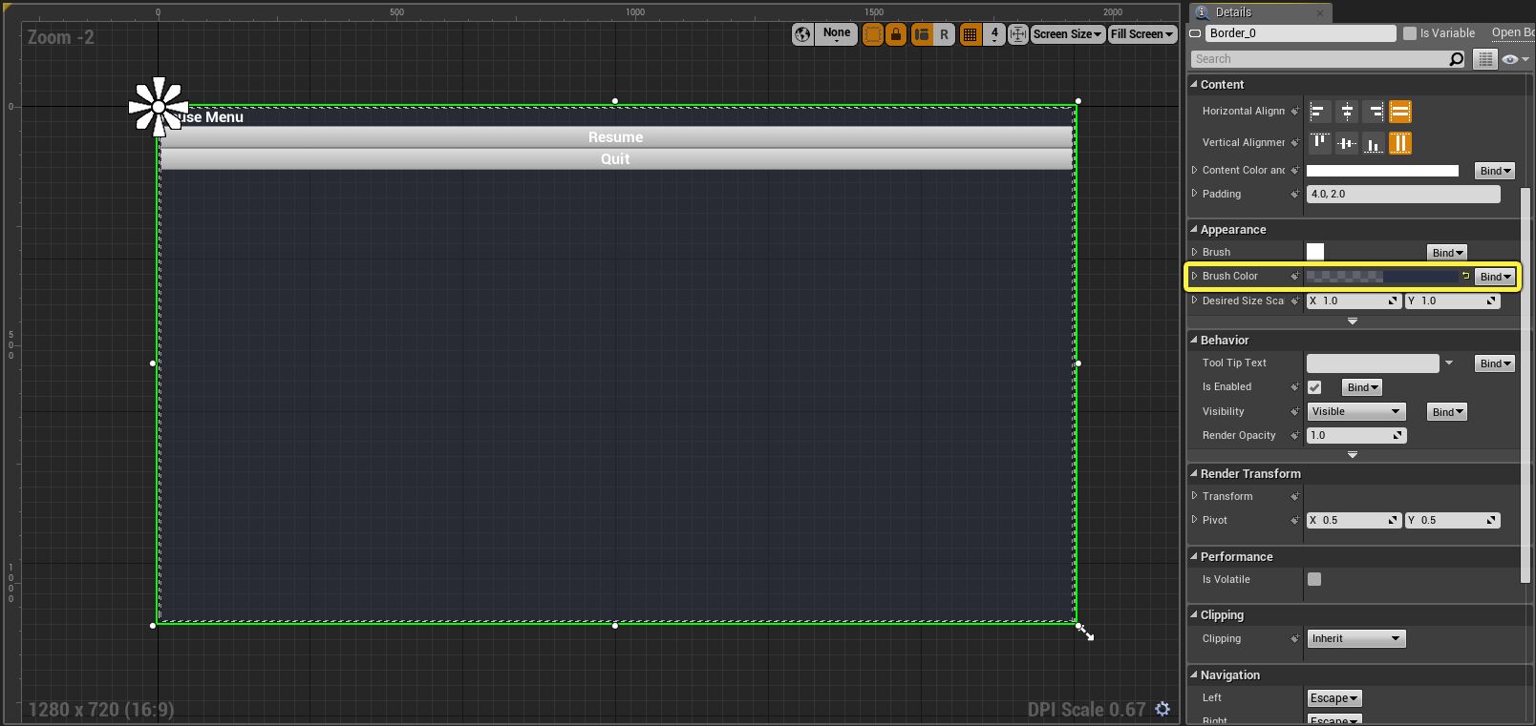Viewport: 1536px width, 726px height.
Task: Open the Clipping Inherit dropdown
Action: 1355,639
